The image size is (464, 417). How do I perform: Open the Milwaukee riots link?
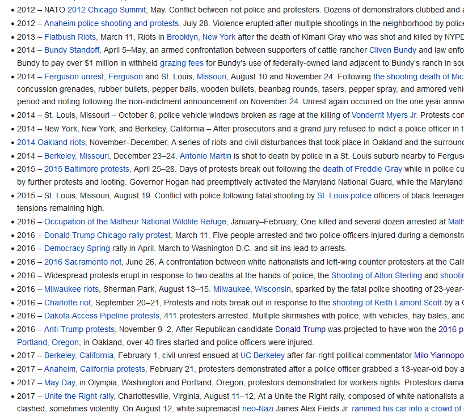71,289
